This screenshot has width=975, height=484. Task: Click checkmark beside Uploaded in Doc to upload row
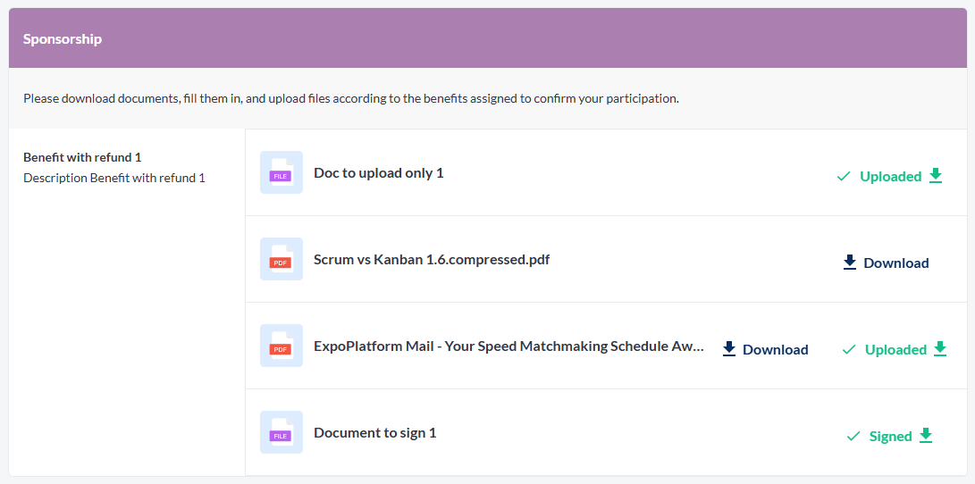[843, 177]
